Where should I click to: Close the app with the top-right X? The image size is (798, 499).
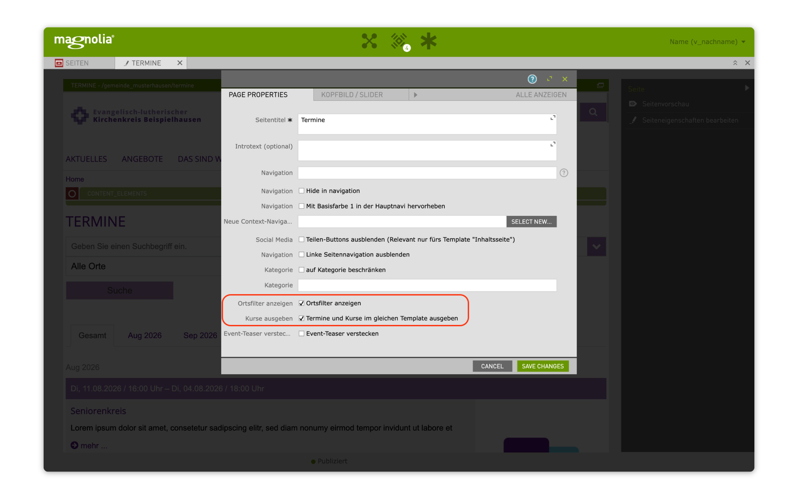747,63
